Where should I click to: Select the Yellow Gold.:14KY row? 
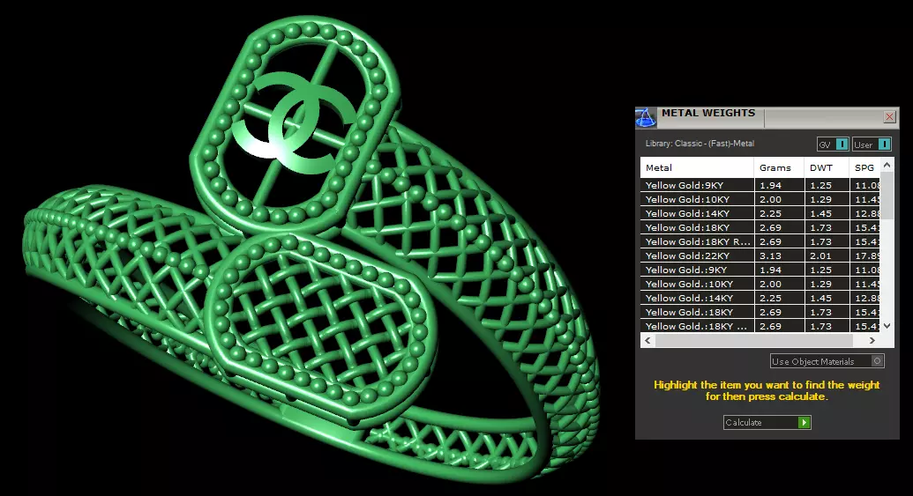[760, 298]
